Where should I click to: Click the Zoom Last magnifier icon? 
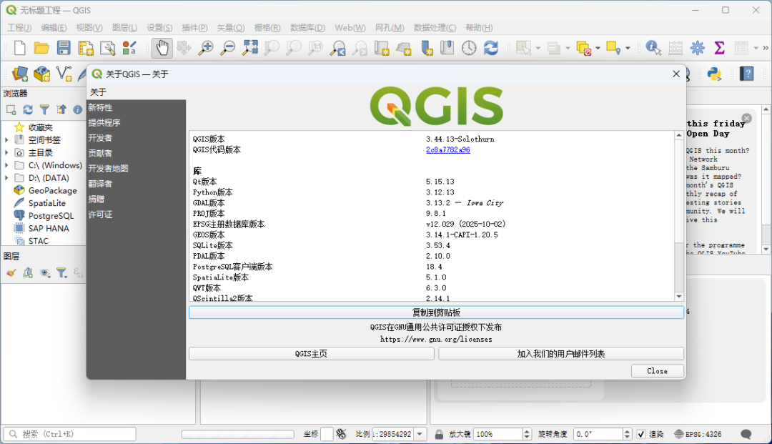click(337, 48)
